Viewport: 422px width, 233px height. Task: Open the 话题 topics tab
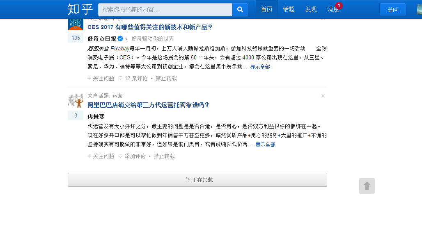click(x=289, y=9)
